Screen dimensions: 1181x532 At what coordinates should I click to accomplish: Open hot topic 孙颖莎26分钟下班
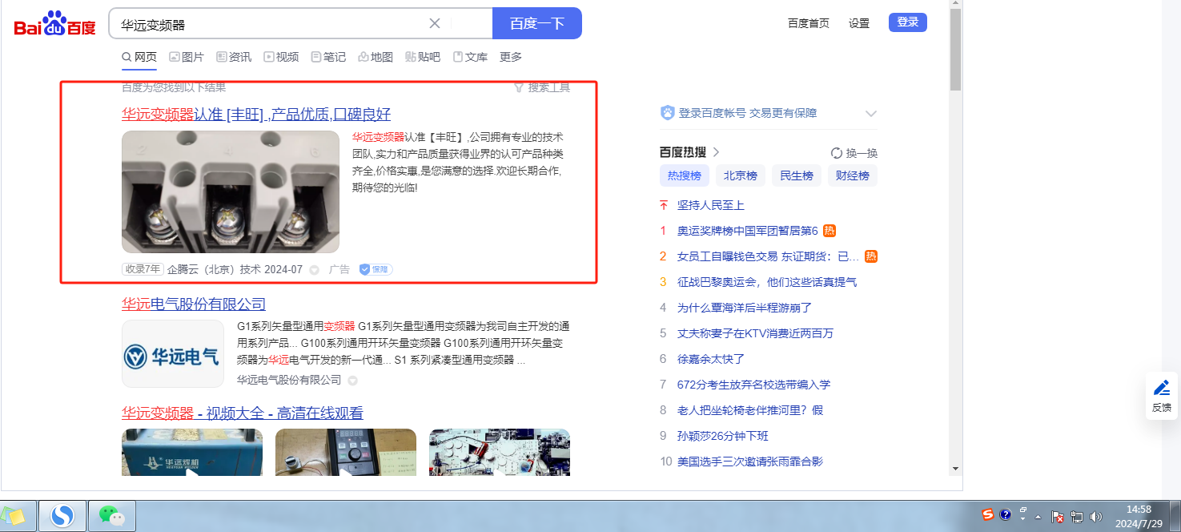(x=723, y=436)
